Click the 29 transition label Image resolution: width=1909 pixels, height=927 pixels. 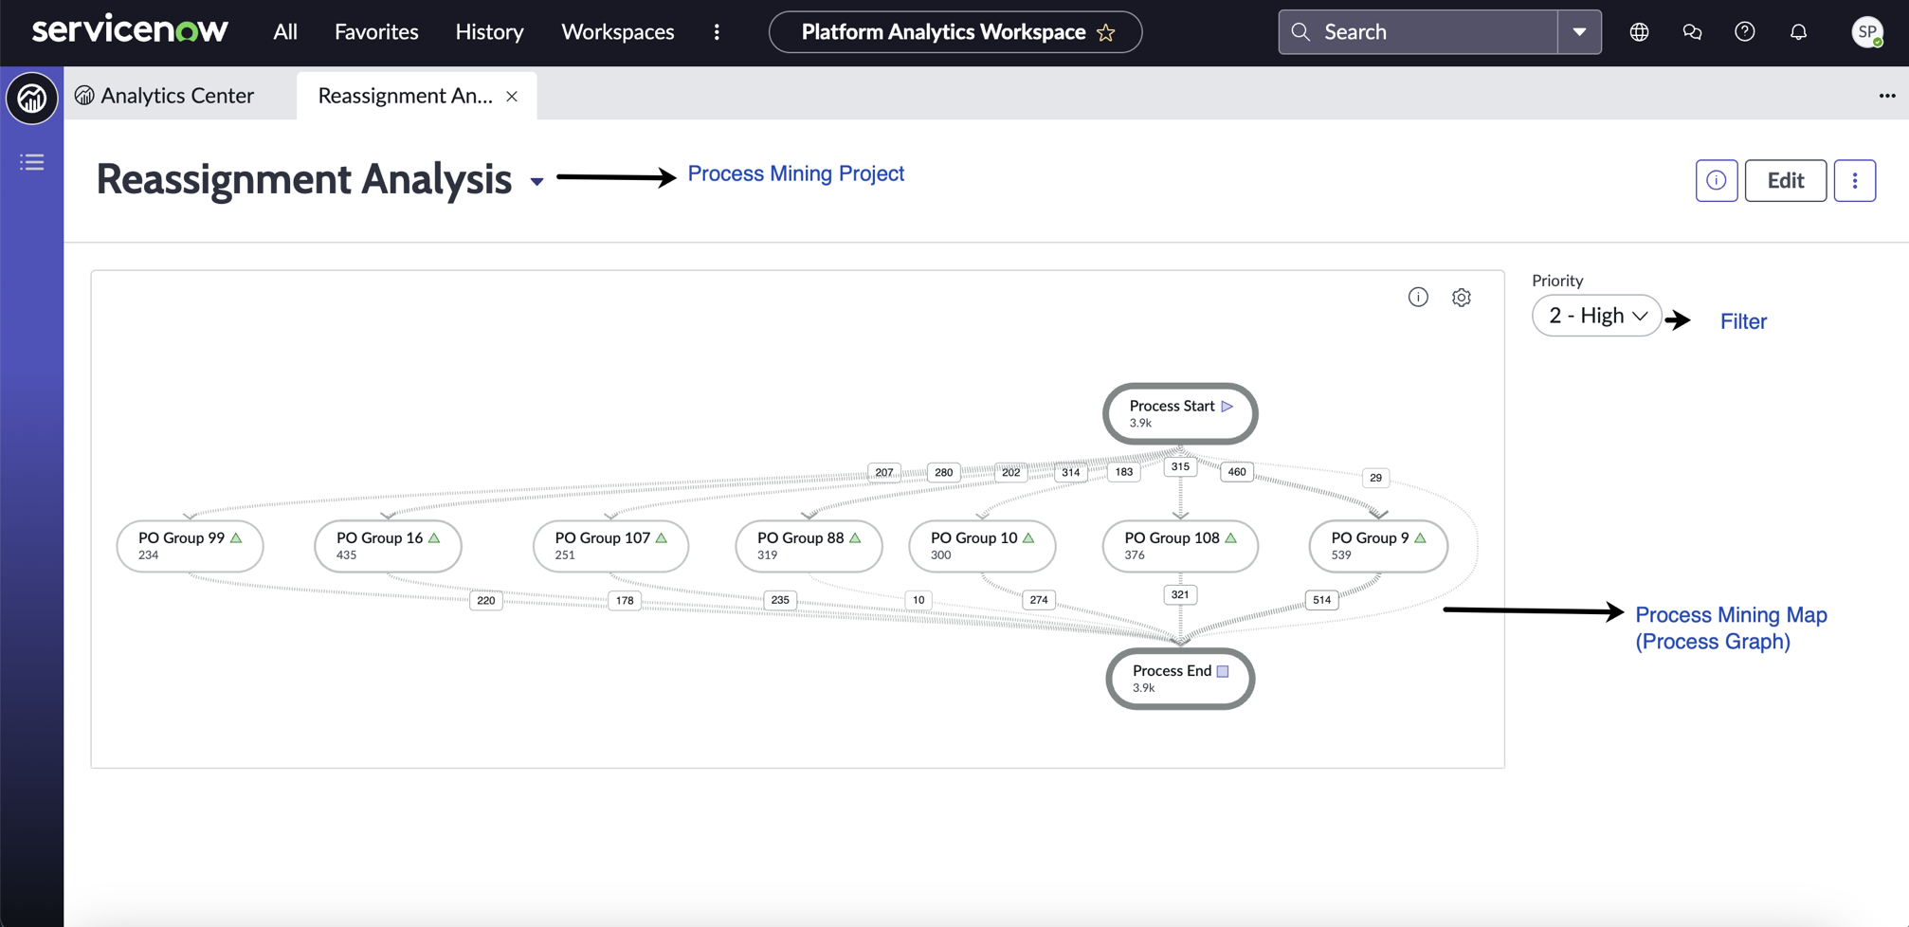pyautogui.click(x=1375, y=478)
